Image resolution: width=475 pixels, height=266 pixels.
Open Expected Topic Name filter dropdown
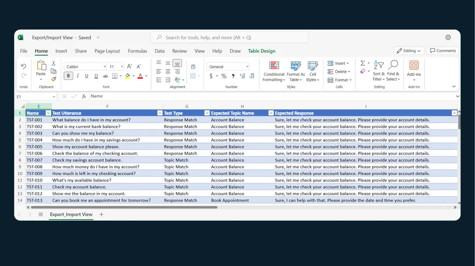click(271, 113)
